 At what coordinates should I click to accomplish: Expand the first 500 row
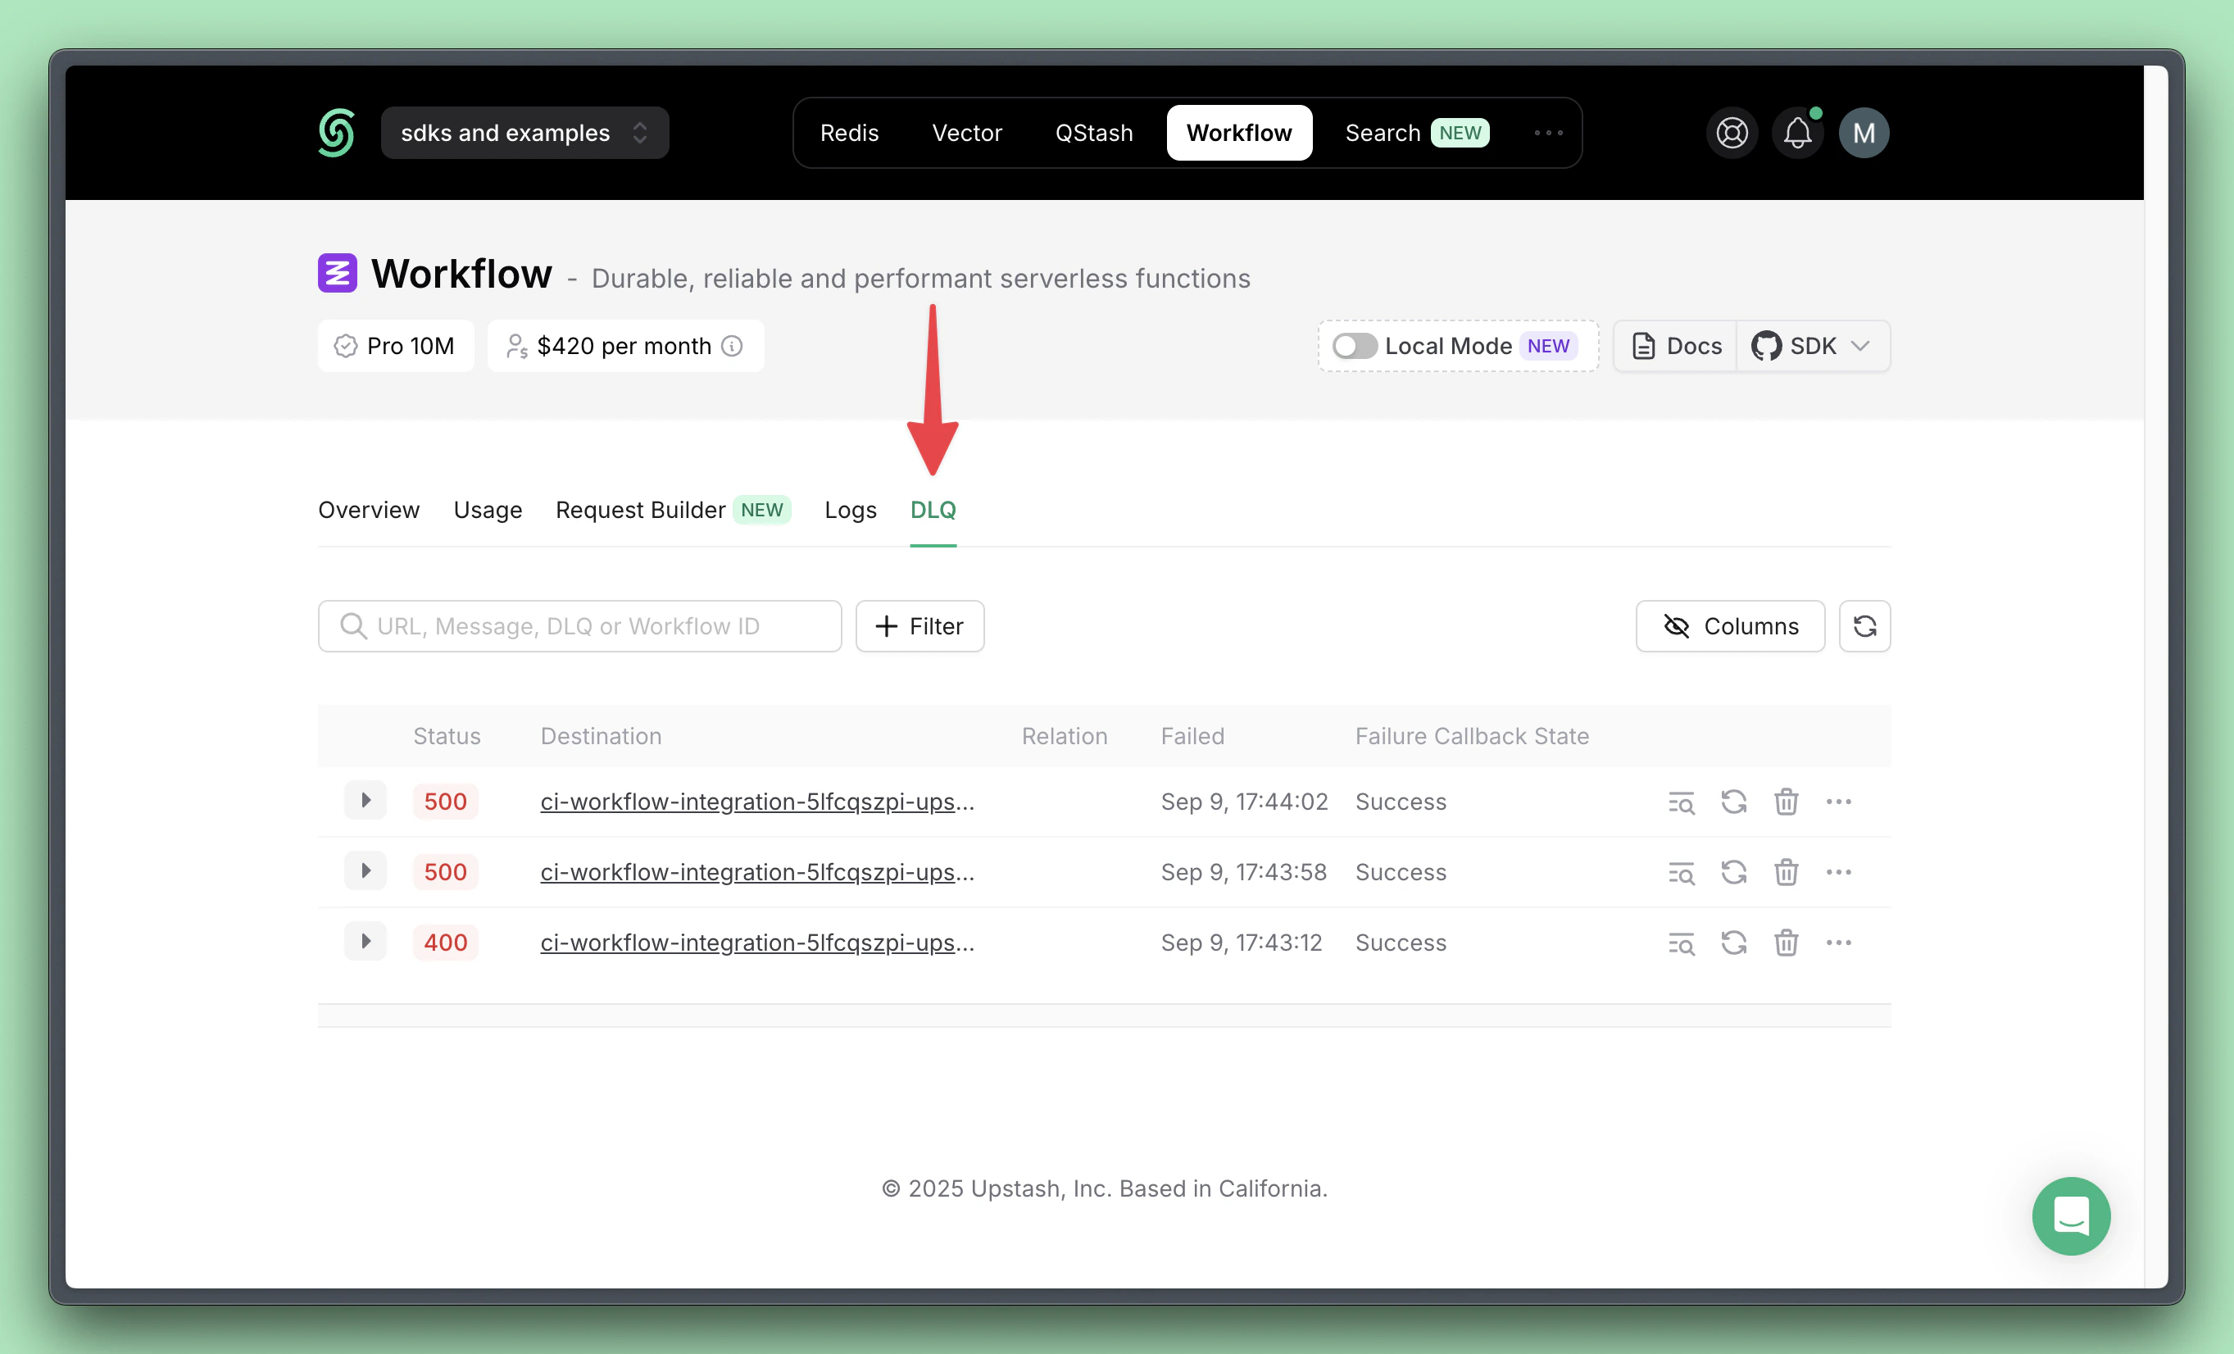[x=366, y=801]
